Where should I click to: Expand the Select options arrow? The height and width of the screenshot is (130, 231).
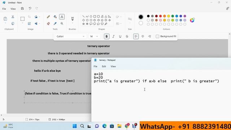[22, 23]
